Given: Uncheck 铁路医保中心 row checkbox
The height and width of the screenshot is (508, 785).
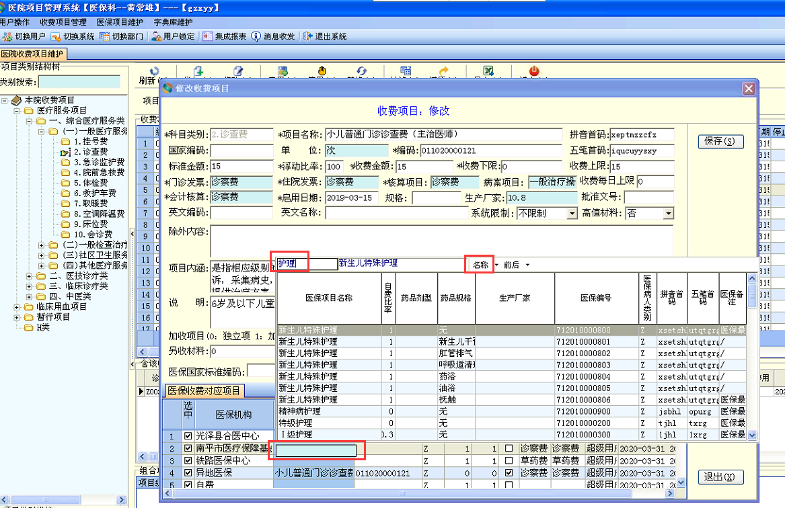Looking at the screenshot, I should point(188,460).
